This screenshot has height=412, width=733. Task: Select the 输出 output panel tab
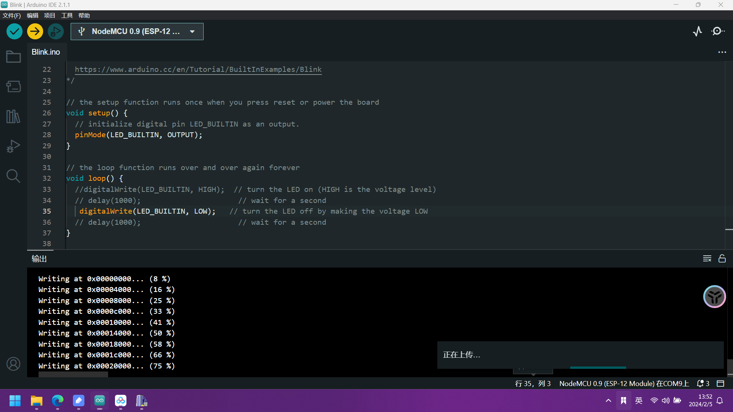(39, 259)
